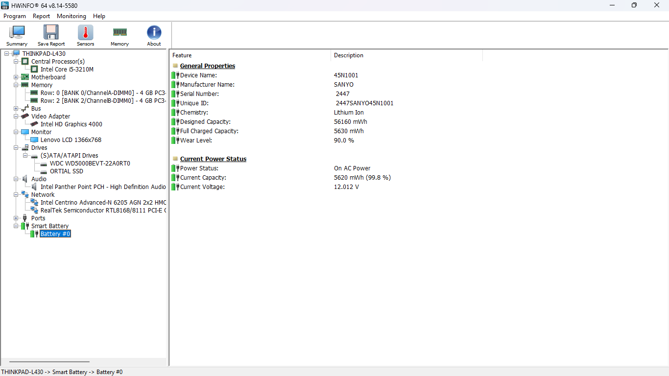
Task: Select the Battery #0 tree item
Action: click(55, 234)
